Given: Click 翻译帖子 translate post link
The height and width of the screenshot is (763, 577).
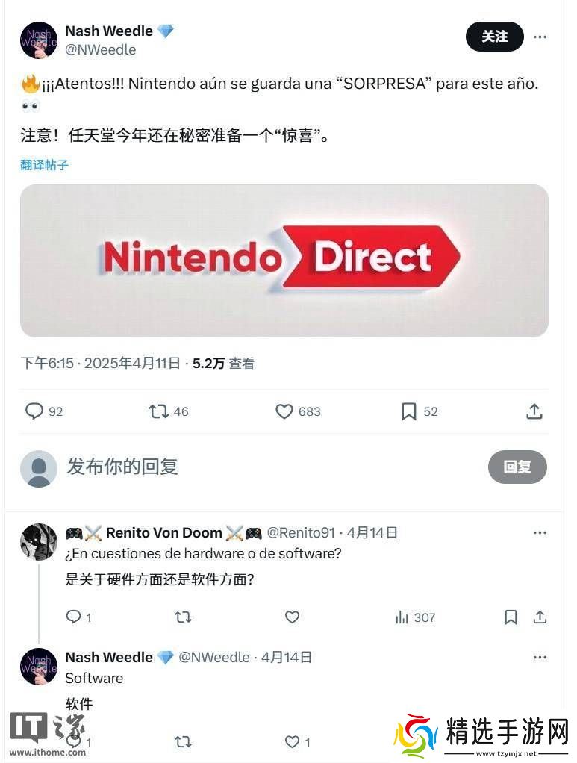Looking at the screenshot, I should (44, 165).
